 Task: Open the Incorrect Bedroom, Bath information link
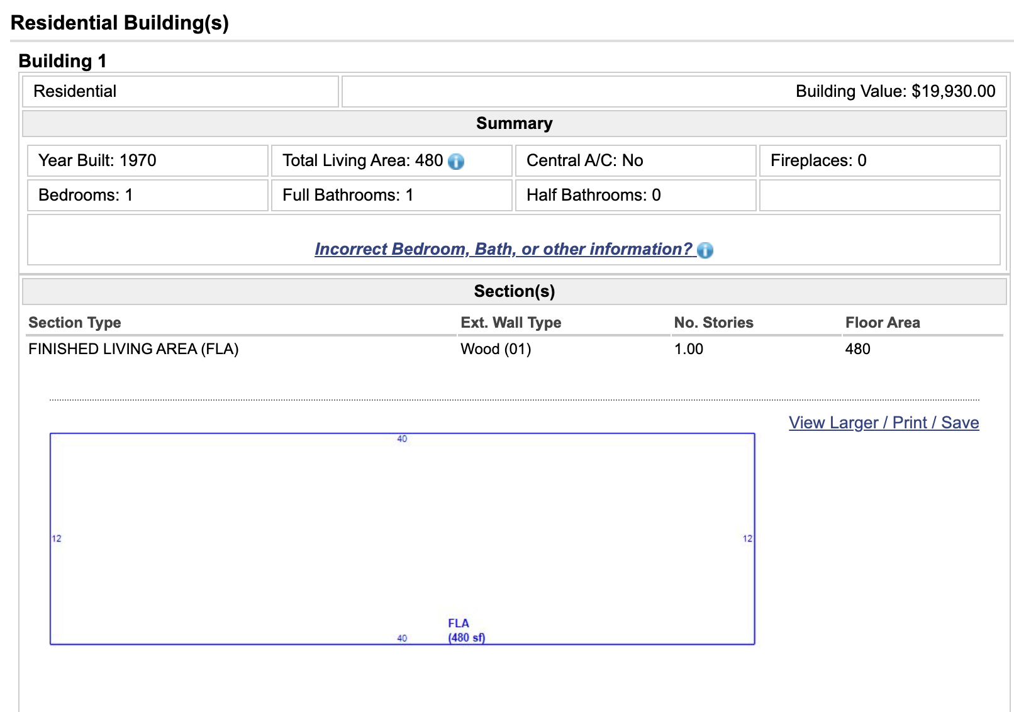click(x=503, y=249)
